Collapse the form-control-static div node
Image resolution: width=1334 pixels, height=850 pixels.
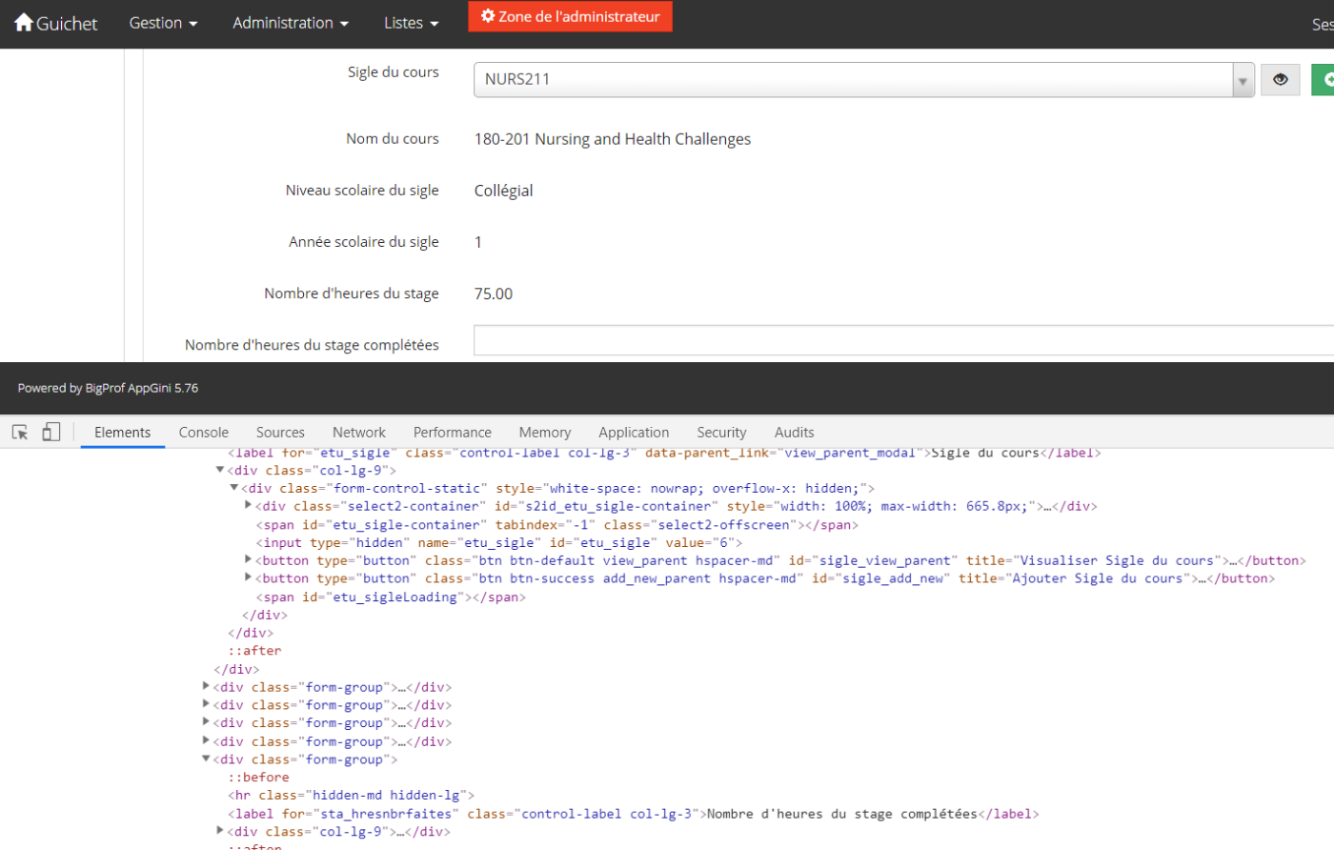pos(234,488)
